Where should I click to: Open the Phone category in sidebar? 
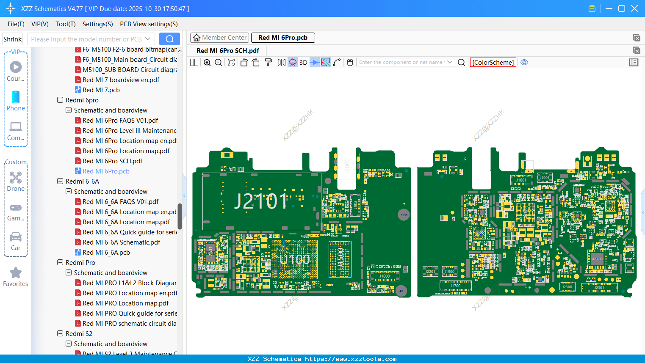pyautogui.click(x=16, y=101)
